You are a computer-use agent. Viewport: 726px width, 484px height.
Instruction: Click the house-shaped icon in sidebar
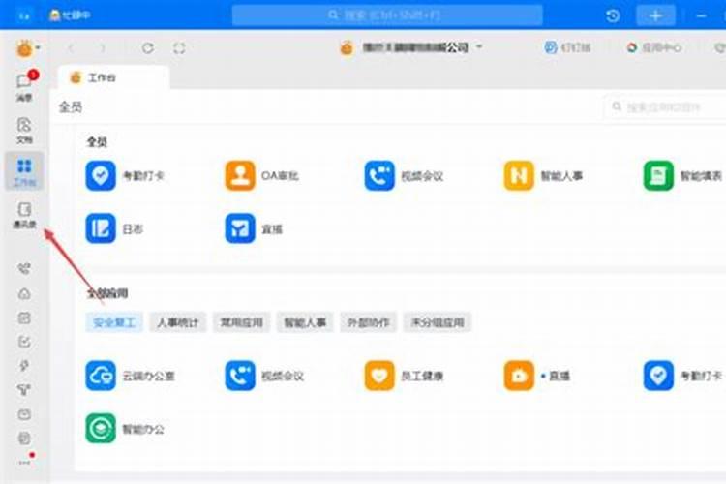[x=24, y=293]
